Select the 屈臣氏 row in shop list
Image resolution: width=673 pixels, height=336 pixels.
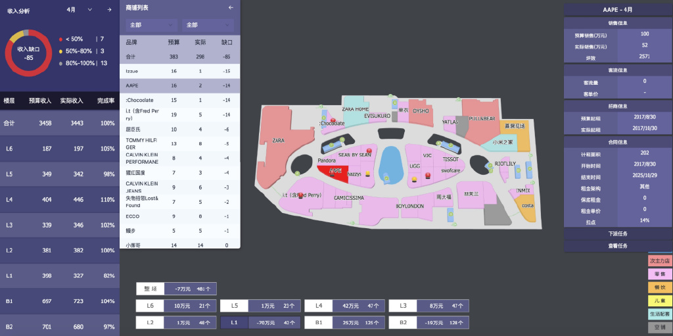pos(180,130)
